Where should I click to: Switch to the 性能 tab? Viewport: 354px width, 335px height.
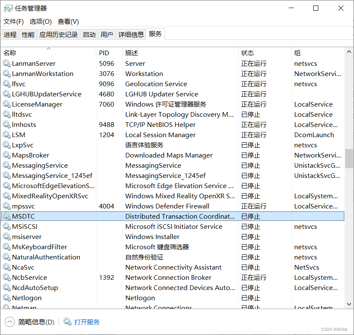tap(28, 34)
